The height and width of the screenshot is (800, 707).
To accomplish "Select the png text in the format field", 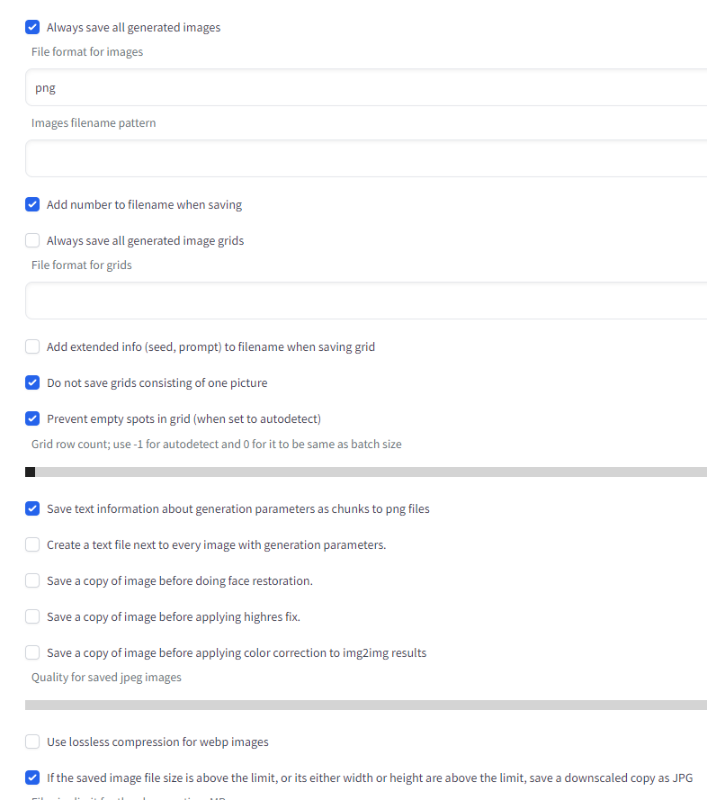I will coord(45,87).
